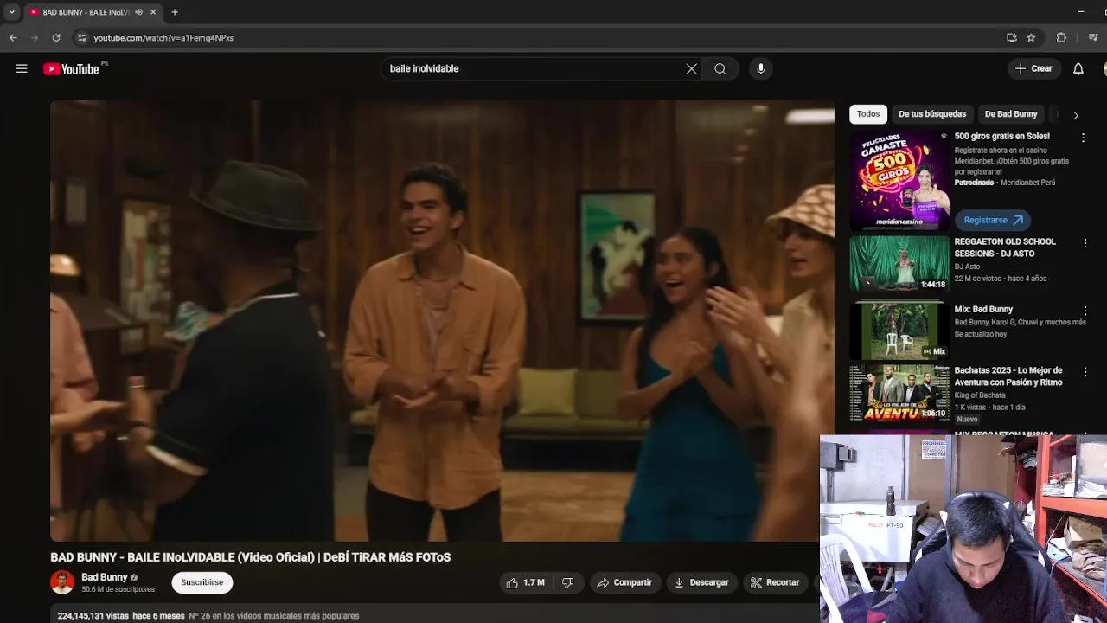This screenshot has width=1107, height=623.
Task: Mute tab via the audio speaker icon
Action: 138,12
